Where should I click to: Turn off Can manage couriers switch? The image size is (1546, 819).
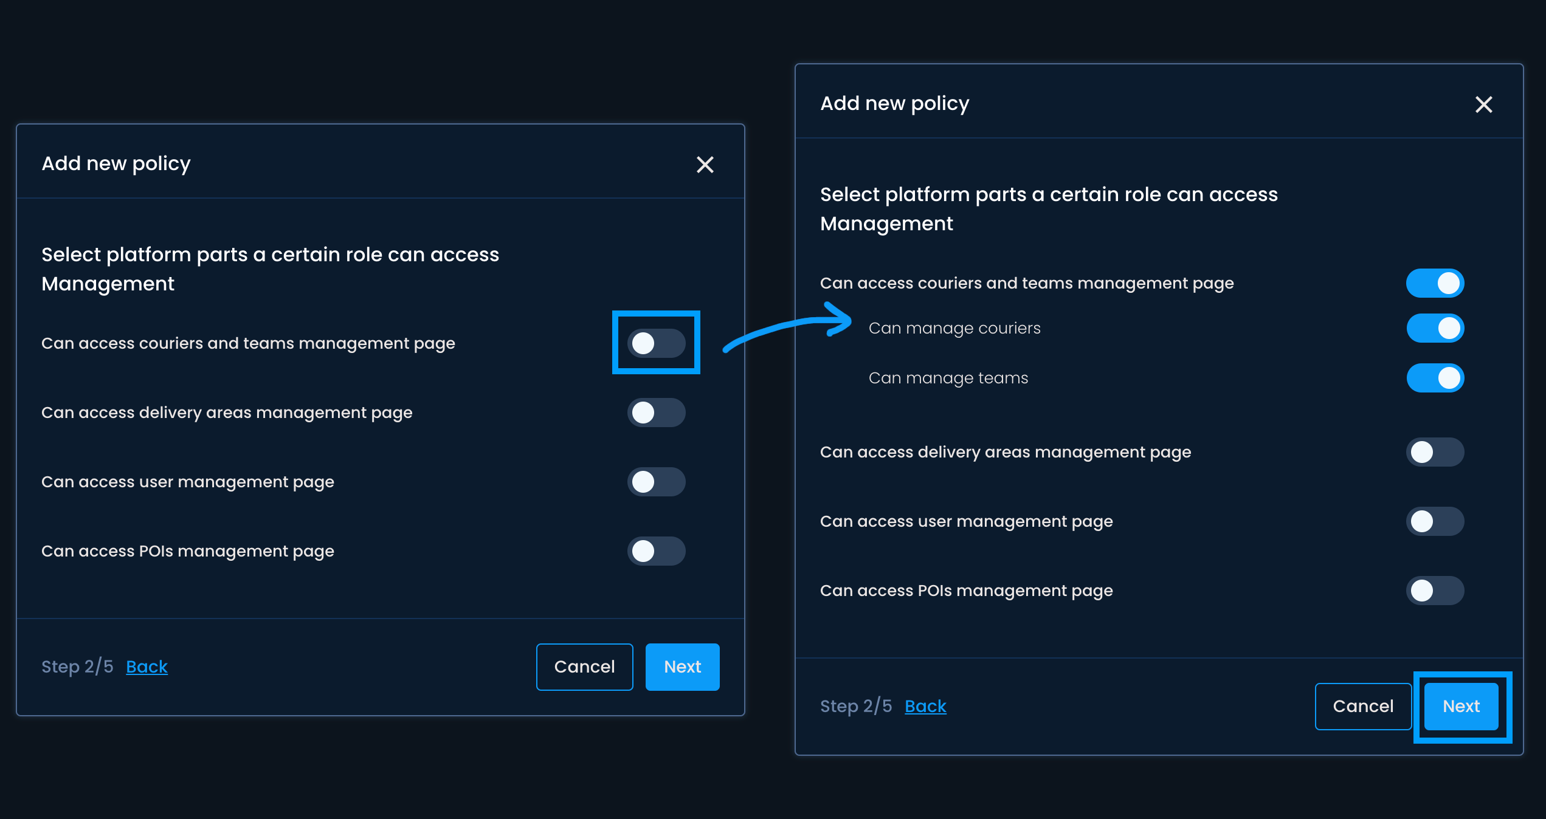pos(1435,328)
